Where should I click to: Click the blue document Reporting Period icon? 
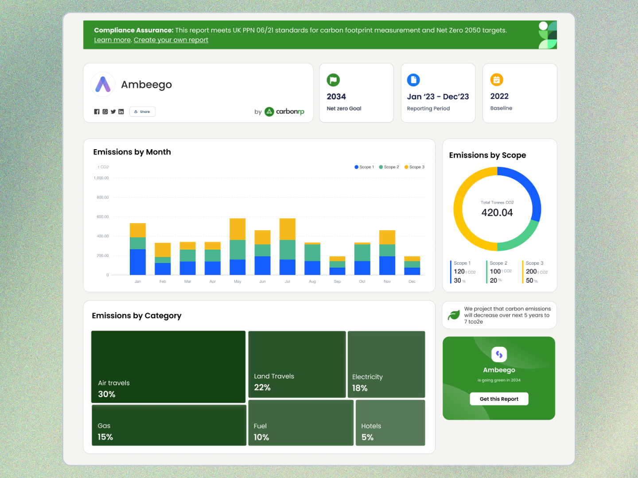[413, 80]
